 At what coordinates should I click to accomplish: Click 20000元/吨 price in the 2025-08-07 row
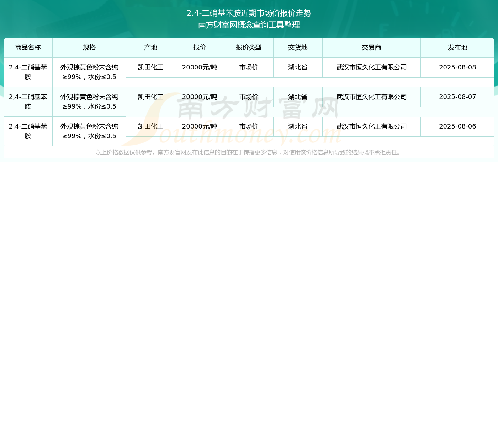200,97
